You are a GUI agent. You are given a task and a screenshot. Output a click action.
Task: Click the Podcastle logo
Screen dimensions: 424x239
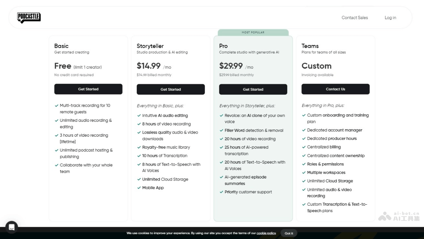tap(29, 17)
